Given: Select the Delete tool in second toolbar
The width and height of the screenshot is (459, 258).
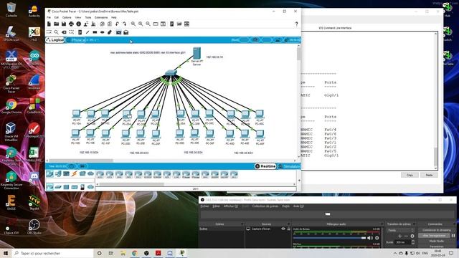Looking at the screenshot, I should [x=64, y=32].
